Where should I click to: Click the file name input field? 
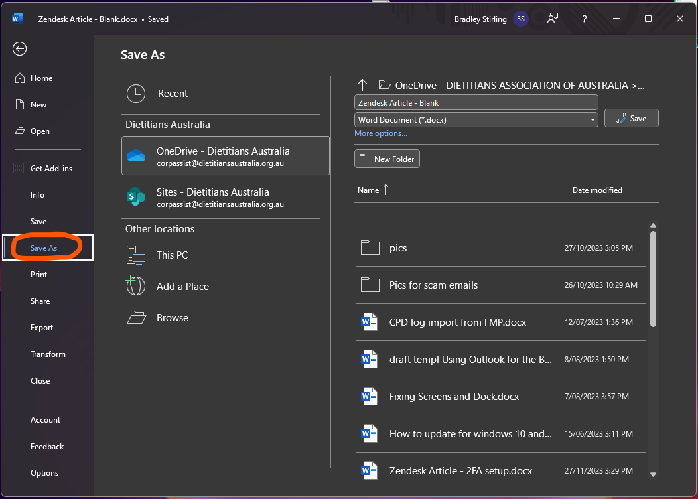[x=476, y=102]
